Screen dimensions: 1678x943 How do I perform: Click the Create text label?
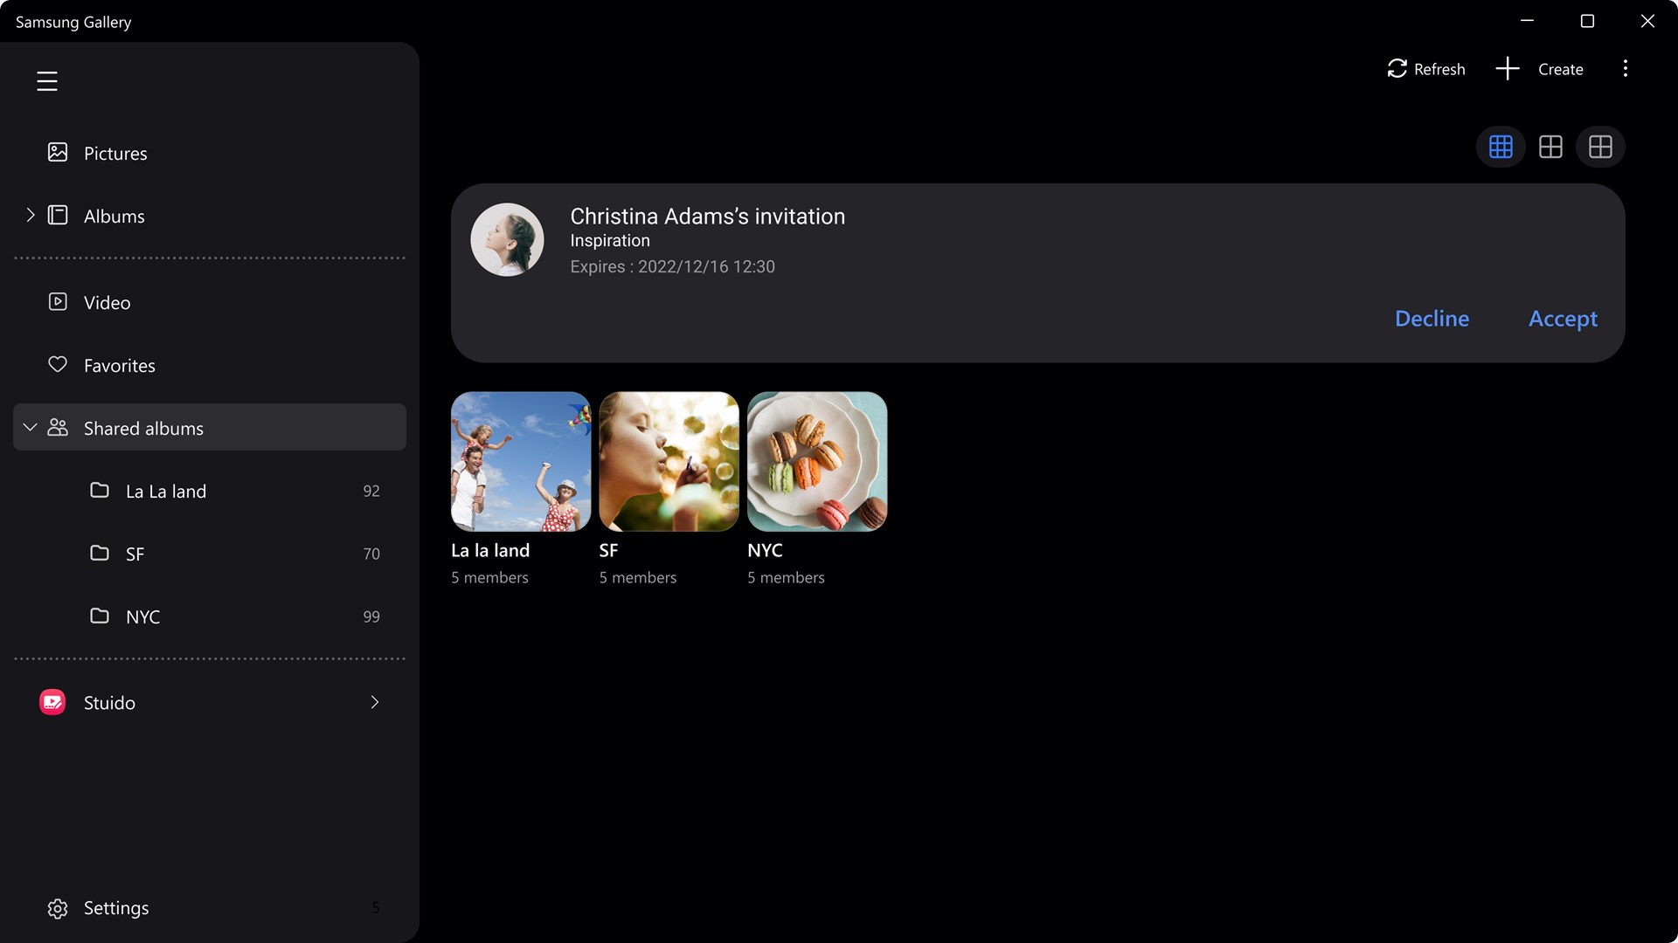pos(1560,69)
